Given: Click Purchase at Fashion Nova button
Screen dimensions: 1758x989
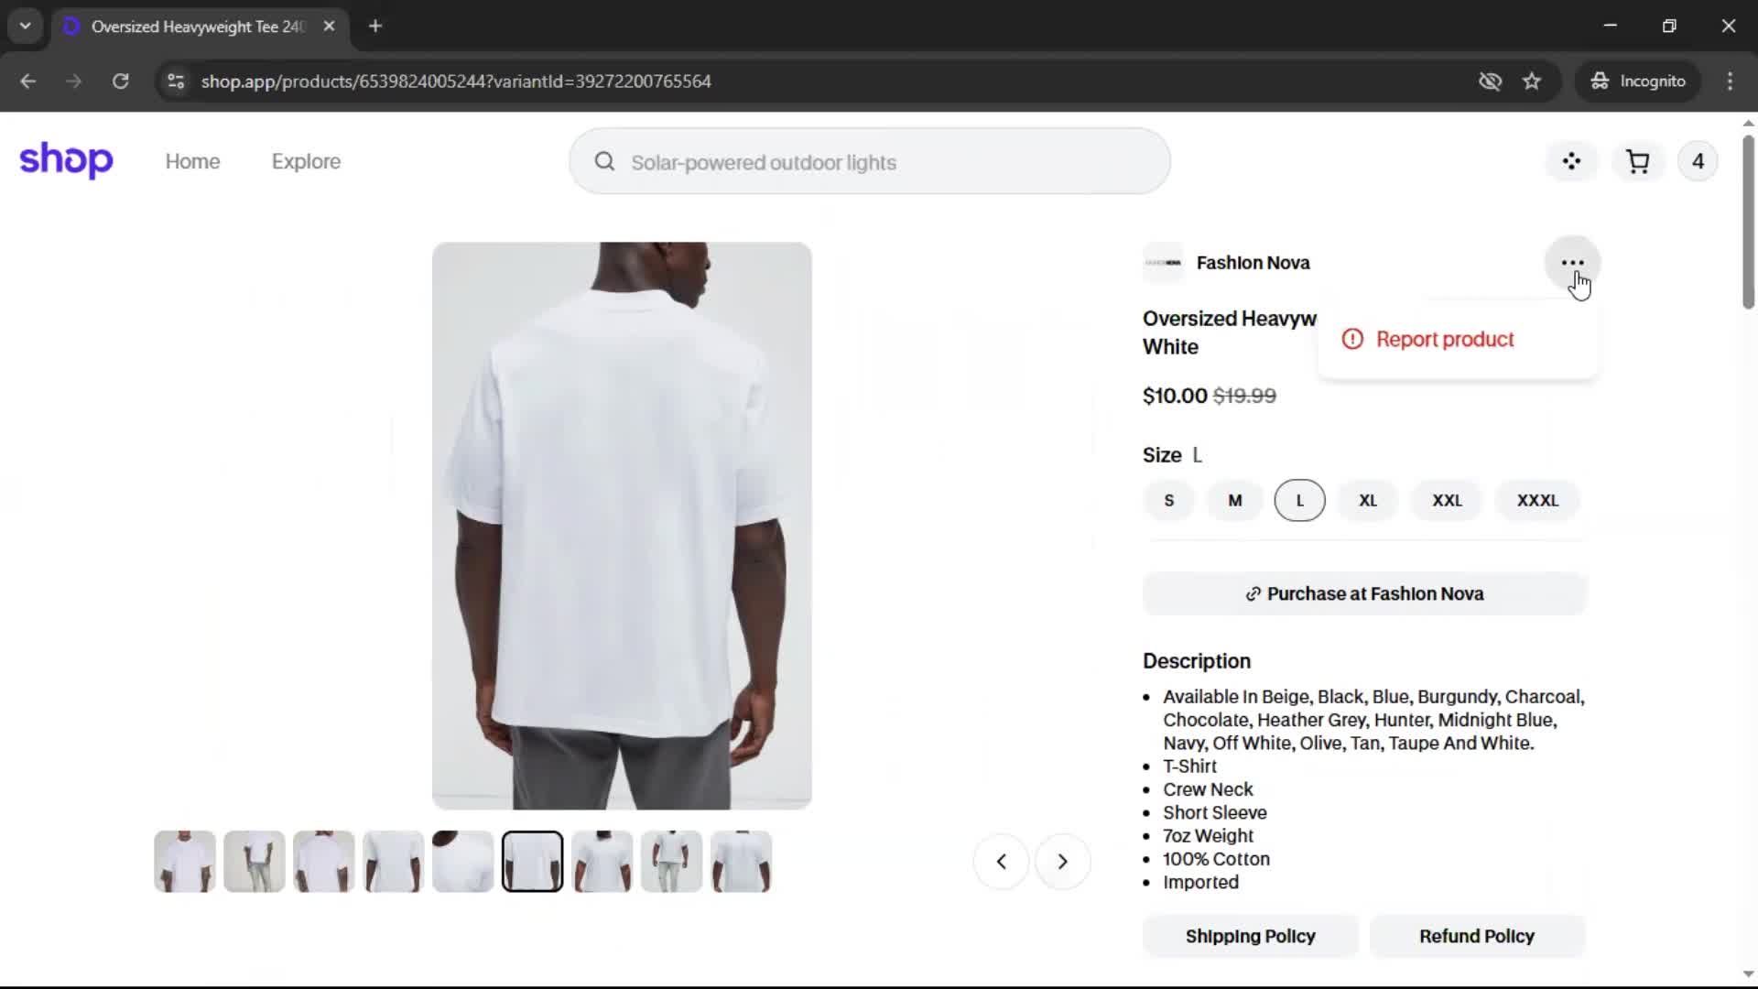Looking at the screenshot, I should click(x=1364, y=594).
